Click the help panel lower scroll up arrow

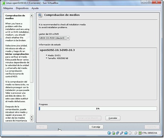[31, 117]
